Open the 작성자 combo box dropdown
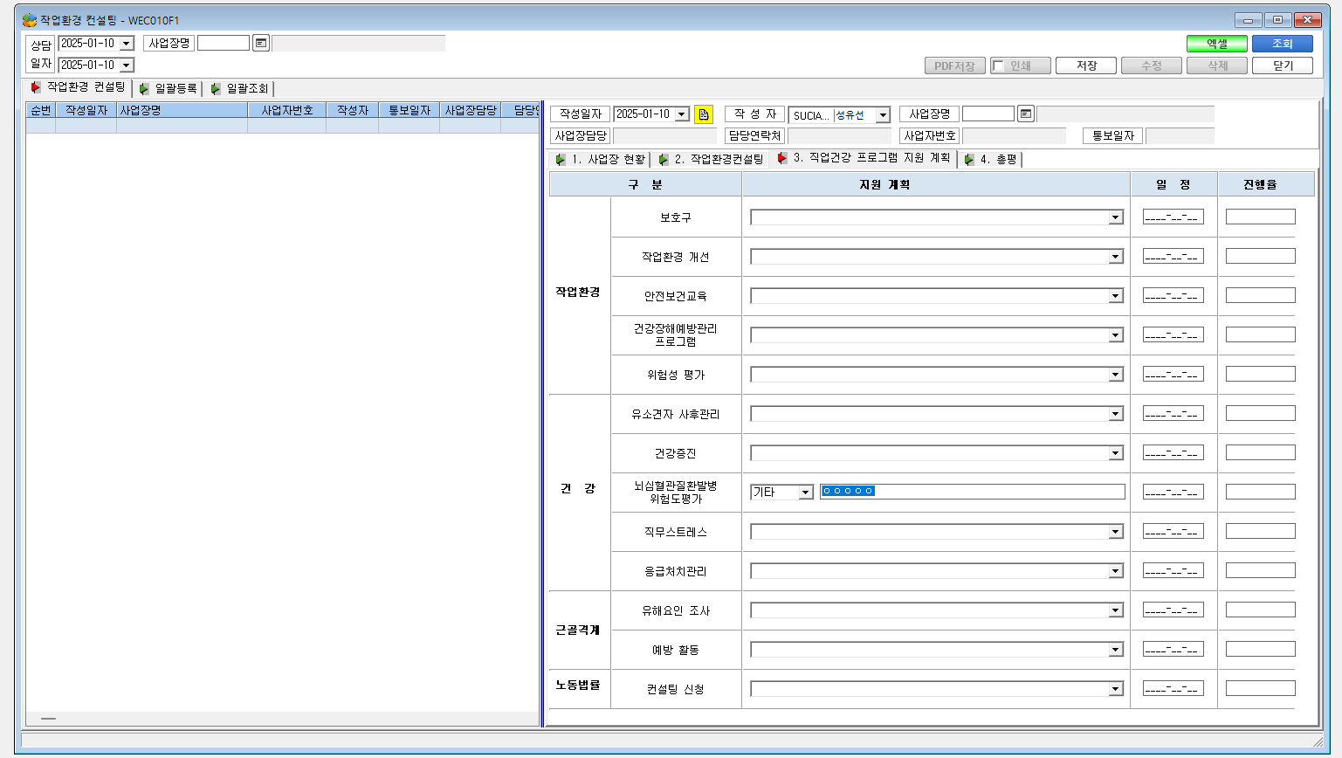 tap(883, 115)
